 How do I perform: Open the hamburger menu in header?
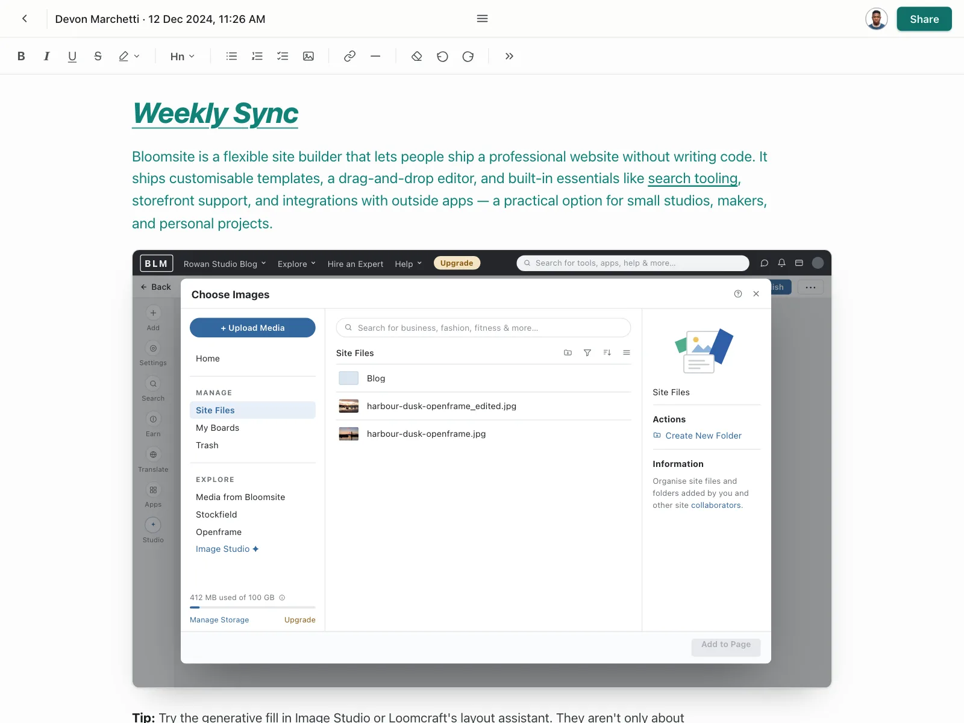pyautogui.click(x=482, y=19)
